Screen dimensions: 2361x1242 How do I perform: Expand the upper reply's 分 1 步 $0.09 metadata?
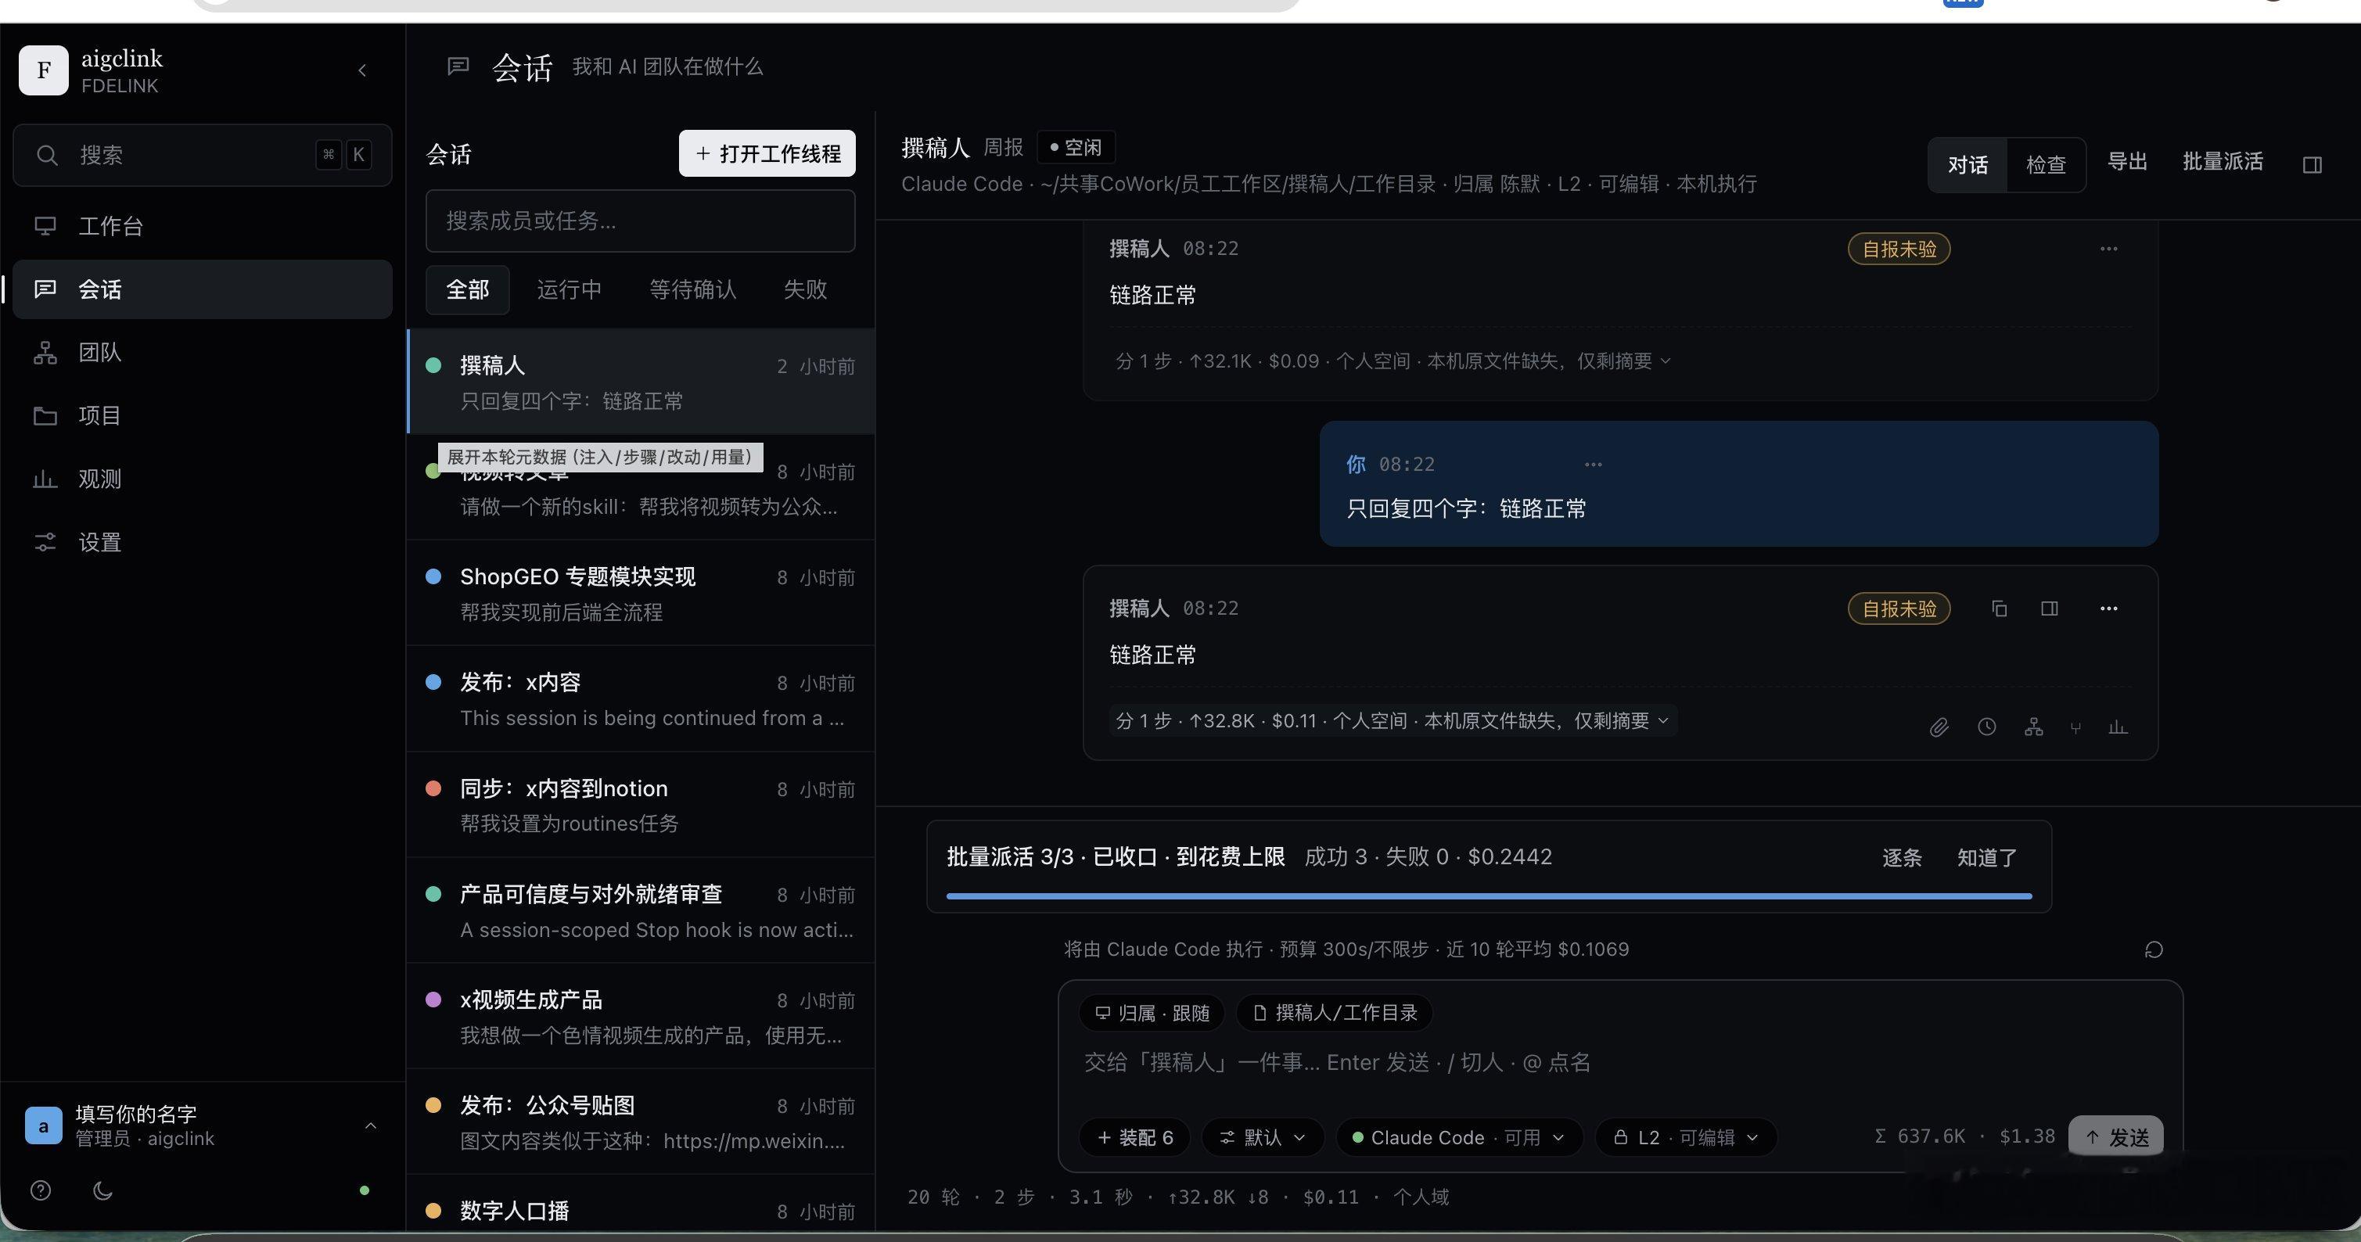pyautogui.click(x=1393, y=361)
